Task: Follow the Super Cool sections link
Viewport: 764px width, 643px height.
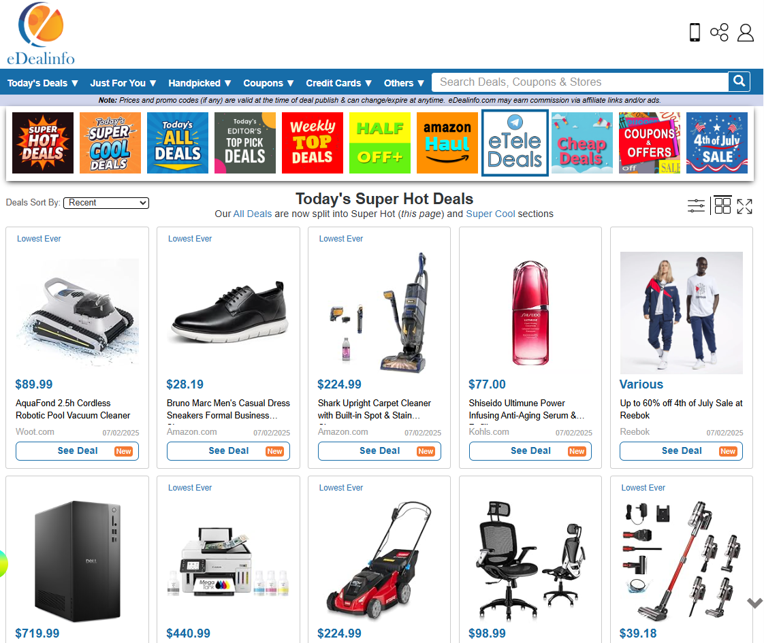Action: tap(490, 214)
